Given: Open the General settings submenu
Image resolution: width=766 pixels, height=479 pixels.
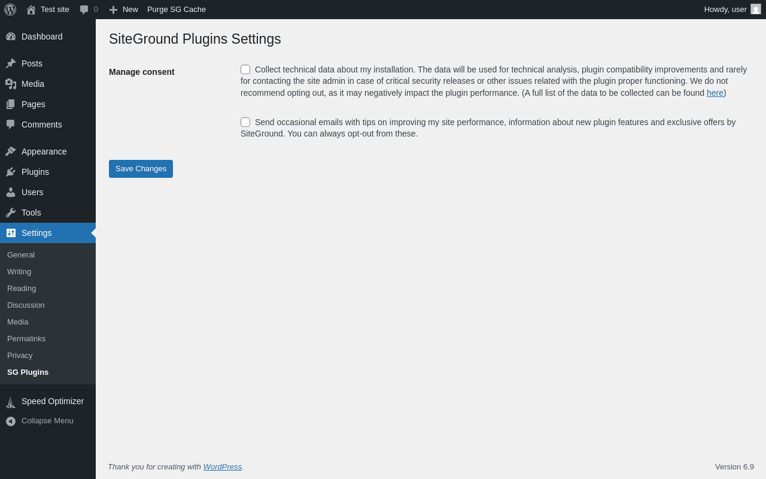Looking at the screenshot, I should pyautogui.click(x=21, y=255).
